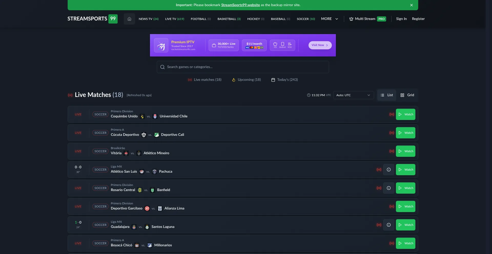492x254 pixels.
Task: Open the LIVE TV (619) category
Action: (x=175, y=19)
